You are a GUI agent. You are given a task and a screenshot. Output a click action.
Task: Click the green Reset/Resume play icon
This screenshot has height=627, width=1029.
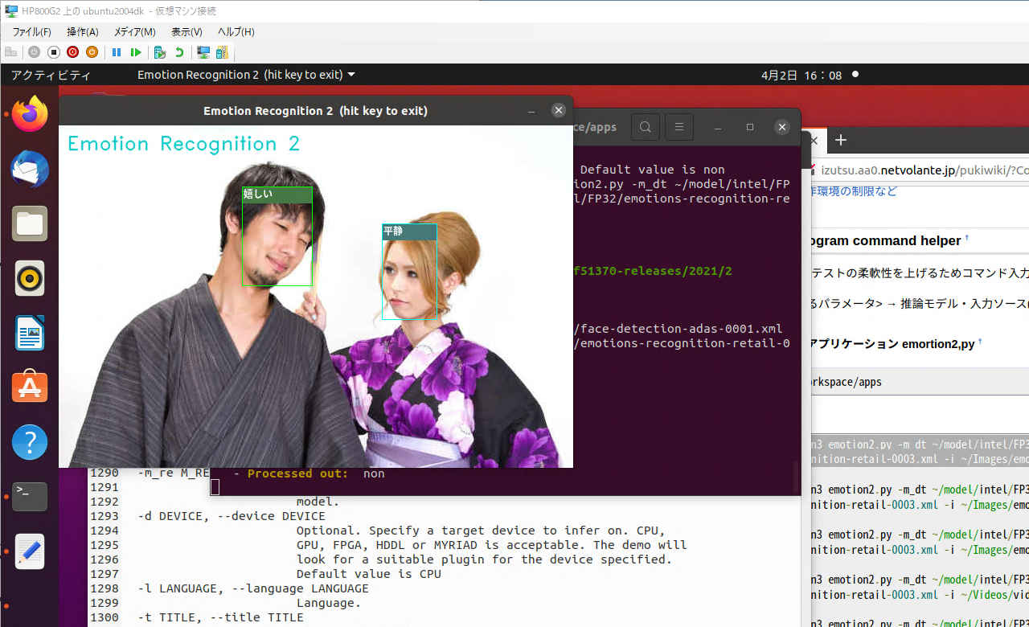[136, 52]
